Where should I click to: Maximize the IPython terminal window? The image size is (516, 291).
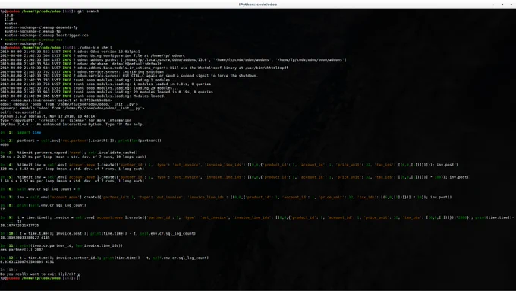click(x=502, y=5)
